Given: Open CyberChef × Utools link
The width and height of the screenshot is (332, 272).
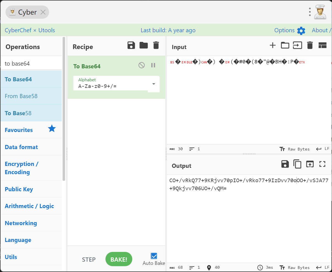Looking at the screenshot, I should tap(30, 30).
